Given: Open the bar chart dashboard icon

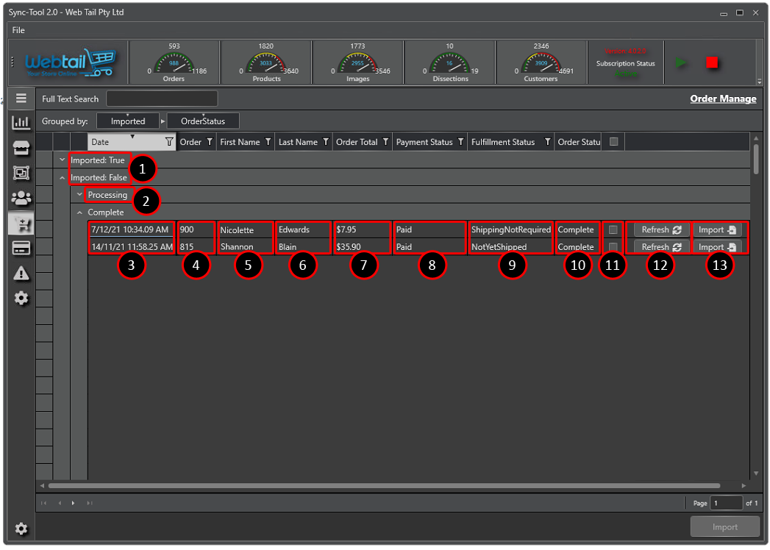Looking at the screenshot, I should tap(21, 123).
